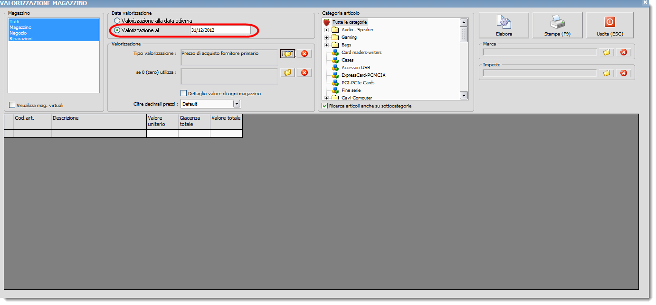Open folder browser for 'se 0 (zero) utilizza'
The height and width of the screenshot is (305, 656).
pyautogui.click(x=287, y=72)
